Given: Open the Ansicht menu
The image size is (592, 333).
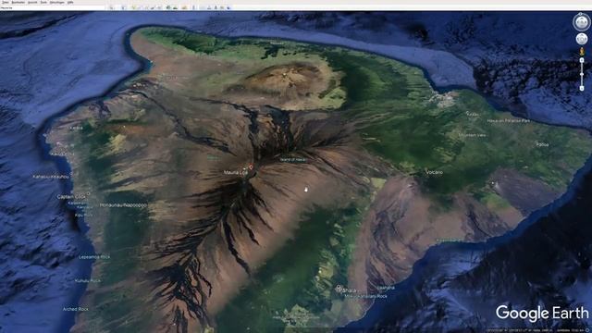Looking at the screenshot, I should coord(32,2).
